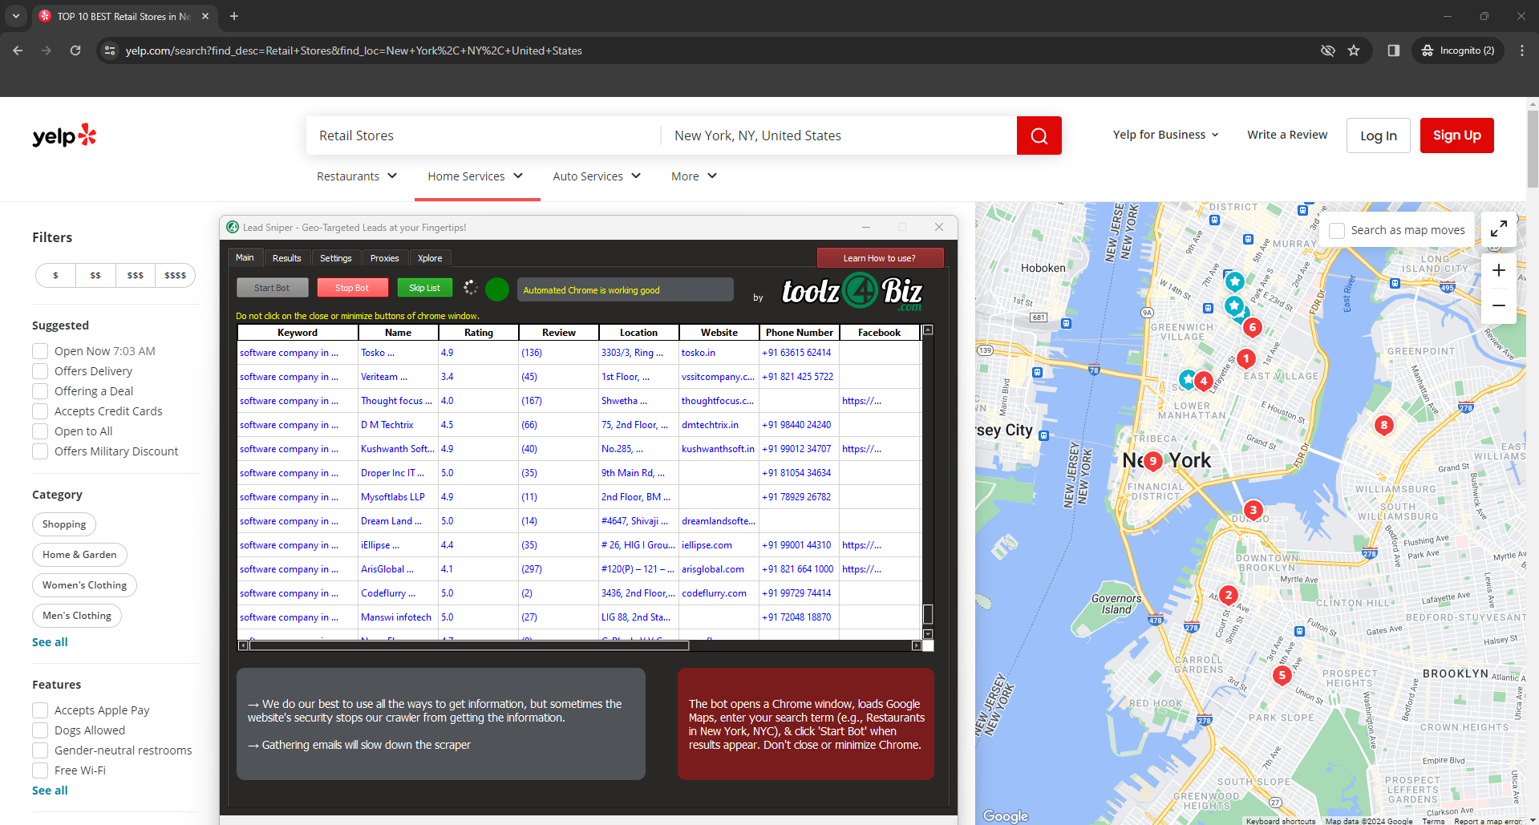Image resolution: width=1539 pixels, height=825 pixels.
Task: Open the tab search dropdown arrow
Action: [x=15, y=16]
